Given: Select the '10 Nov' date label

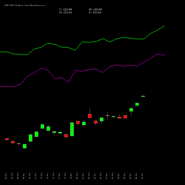Looking at the screenshot, I should (x=30, y=176).
